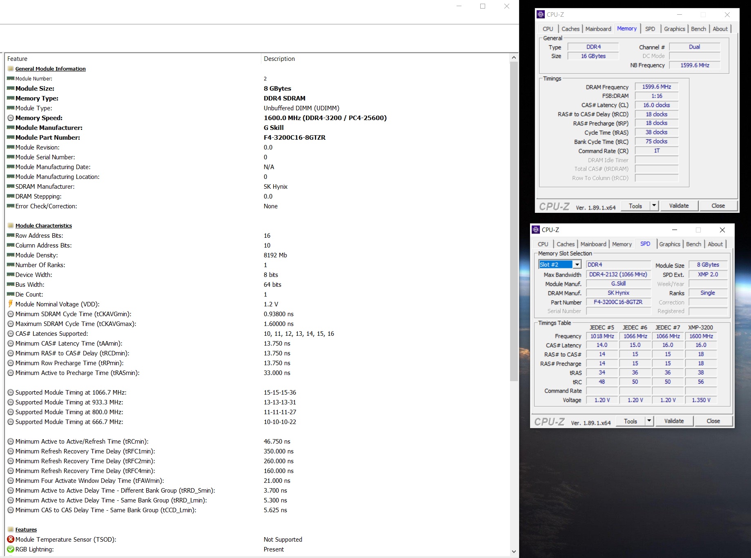
Task: Select SPD tab in Memory window
Action: tap(650, 29)
